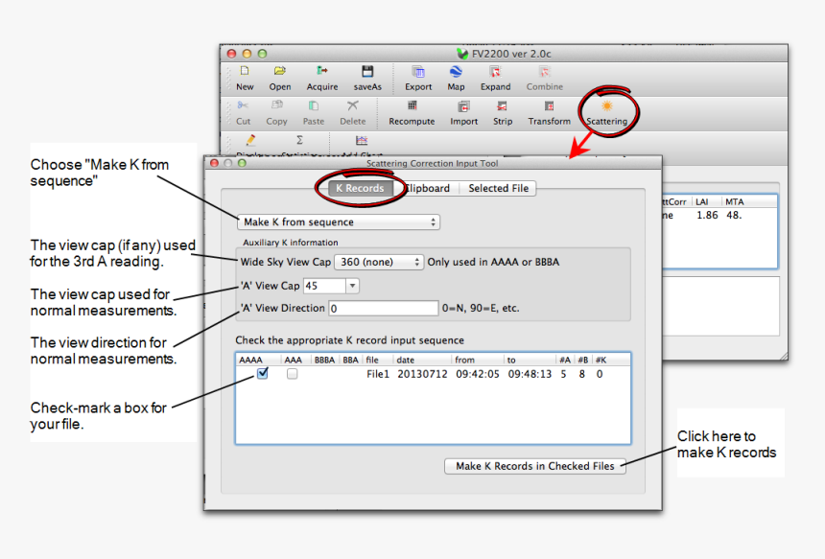Click the Import toolbar icon
This screenshot has width=825, height=559.
463,106
